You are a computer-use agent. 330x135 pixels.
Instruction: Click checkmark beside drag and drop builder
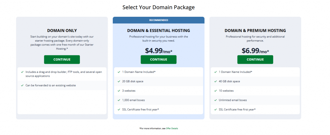(x=22, y=72)
